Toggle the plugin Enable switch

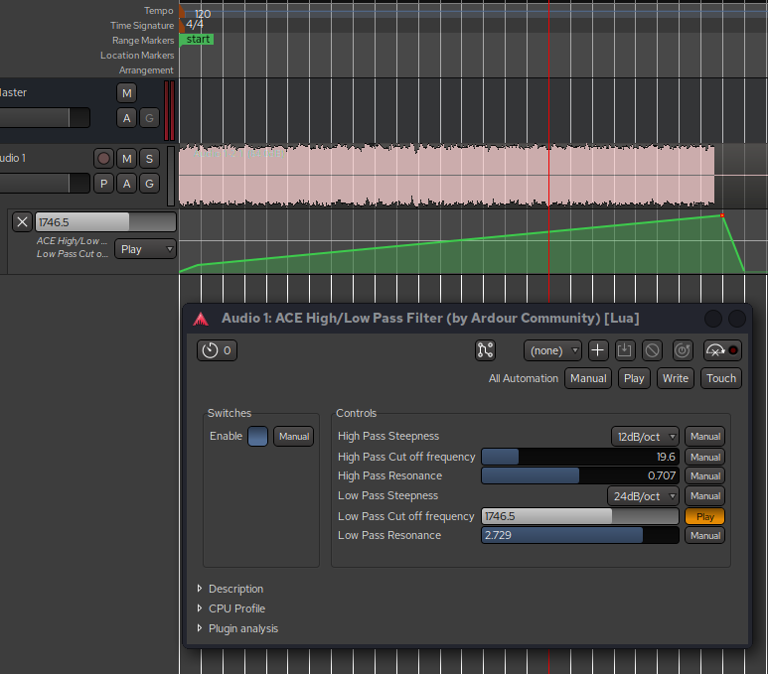[257, 436]
